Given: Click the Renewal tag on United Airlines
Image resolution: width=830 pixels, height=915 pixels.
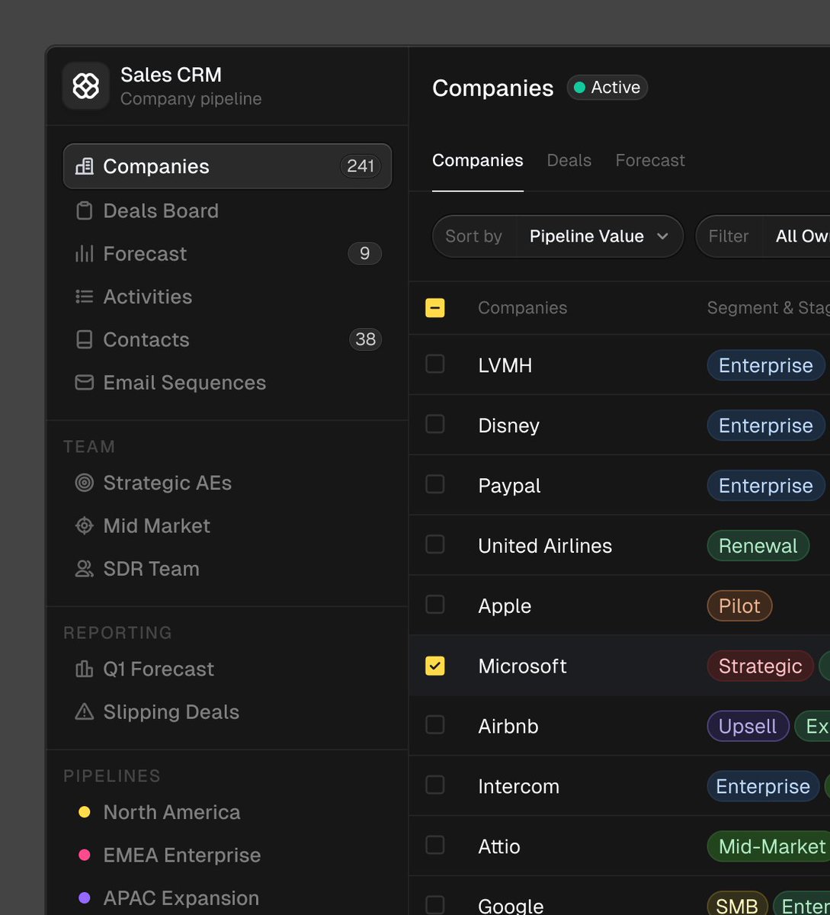Looking at the screenshot, I should 758,545.
